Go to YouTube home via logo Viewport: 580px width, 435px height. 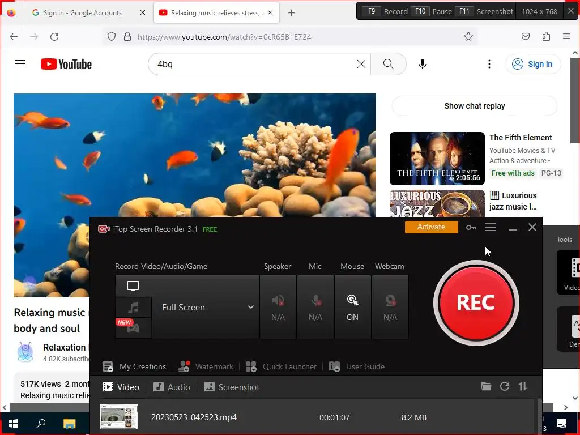[x=66, y=64]
